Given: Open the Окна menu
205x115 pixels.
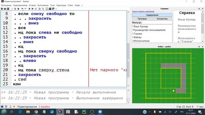Looking at the screenshot, I should coord(53,5).
